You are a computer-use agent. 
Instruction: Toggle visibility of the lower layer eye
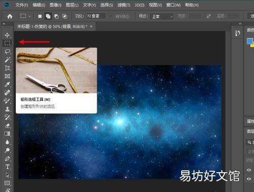point(249,179)
